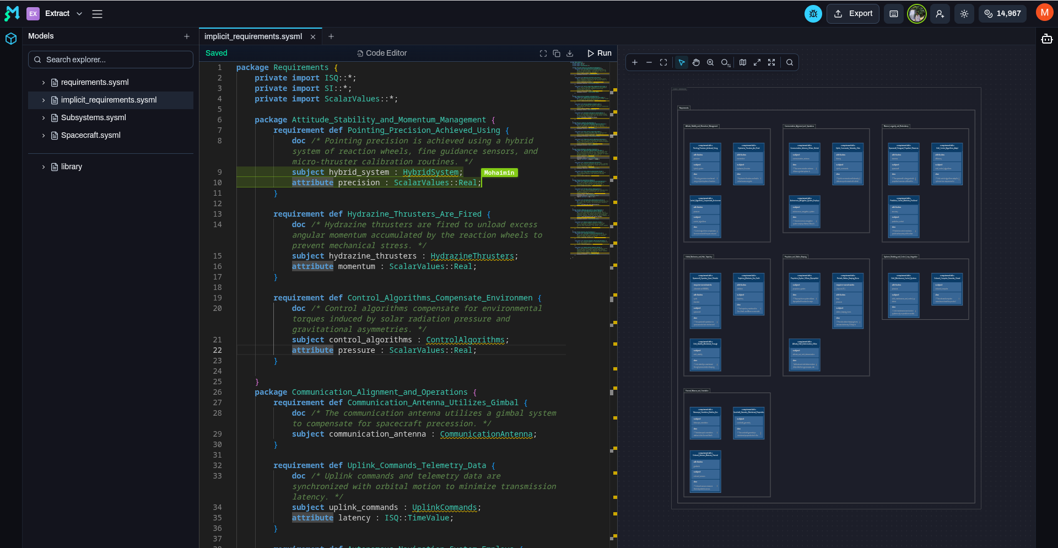Viewport: 1058px width, 548px height.
Task: Click the expand diagonal arrows icon
Action: (757, 62)
